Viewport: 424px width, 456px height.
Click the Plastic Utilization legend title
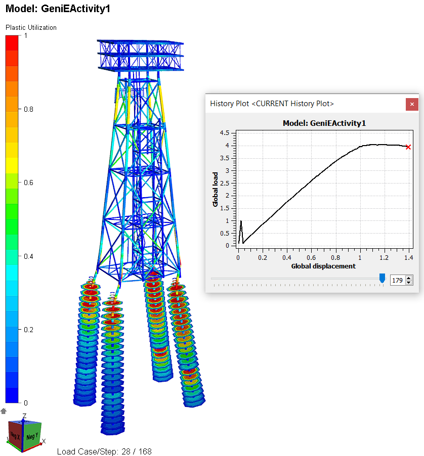coord(31,28)
